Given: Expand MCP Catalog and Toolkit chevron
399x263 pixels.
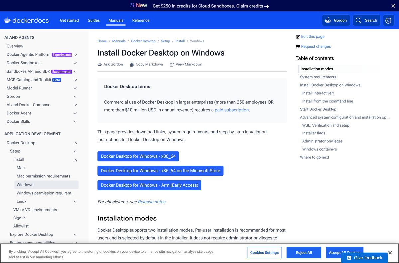Looking at the screenshot, I should tap(75, 80).
